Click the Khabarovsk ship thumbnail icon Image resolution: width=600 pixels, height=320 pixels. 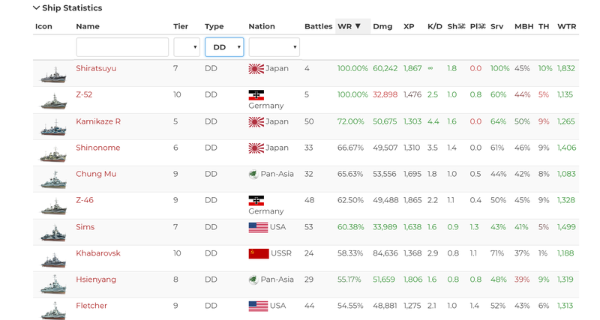(53, 259)
